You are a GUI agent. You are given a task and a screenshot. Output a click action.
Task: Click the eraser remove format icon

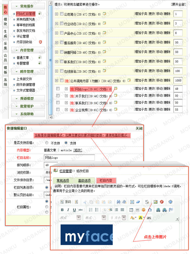tap(138, 202)
